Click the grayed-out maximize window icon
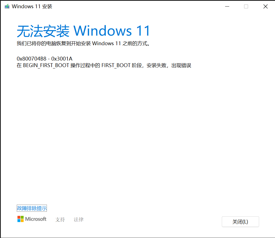Image resolution: width=275 pixels, height=238 pixels. point(246,7)
